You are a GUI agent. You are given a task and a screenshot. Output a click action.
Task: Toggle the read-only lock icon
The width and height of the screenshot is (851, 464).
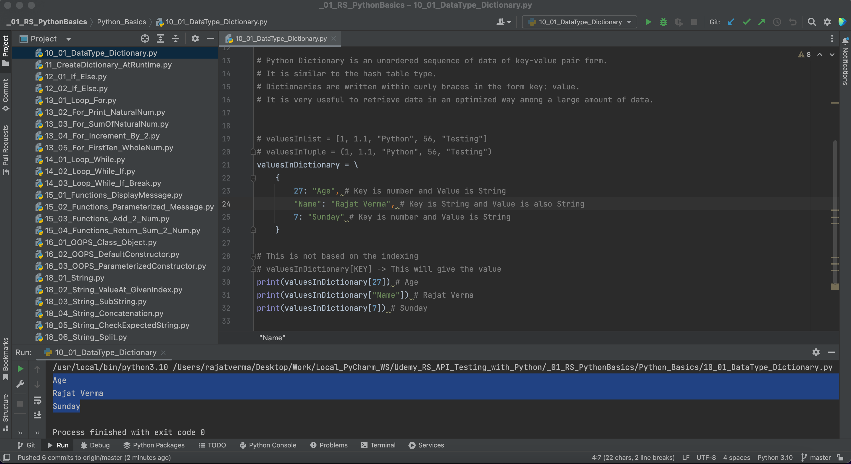(841, 458)
